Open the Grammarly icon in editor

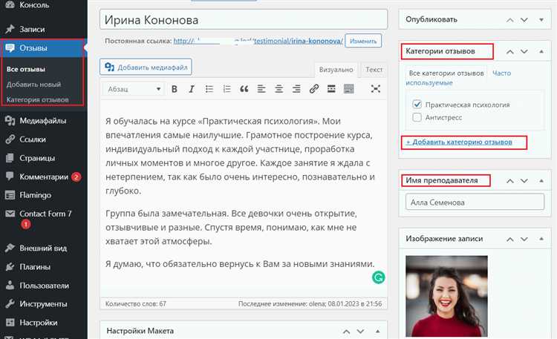pos(378,277)
